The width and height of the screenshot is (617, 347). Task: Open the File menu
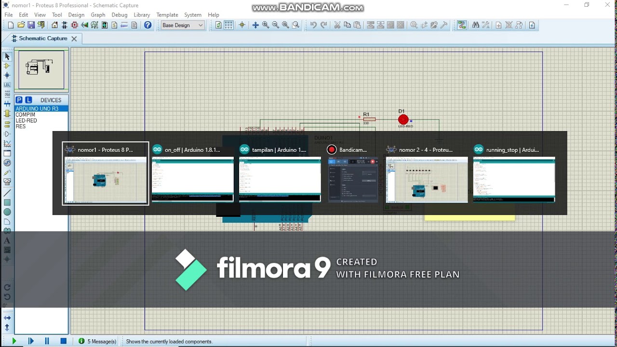tap(9, 15)
